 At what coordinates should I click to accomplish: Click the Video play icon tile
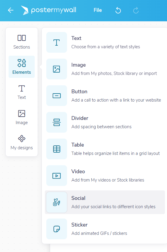click(x=57, y=176)
